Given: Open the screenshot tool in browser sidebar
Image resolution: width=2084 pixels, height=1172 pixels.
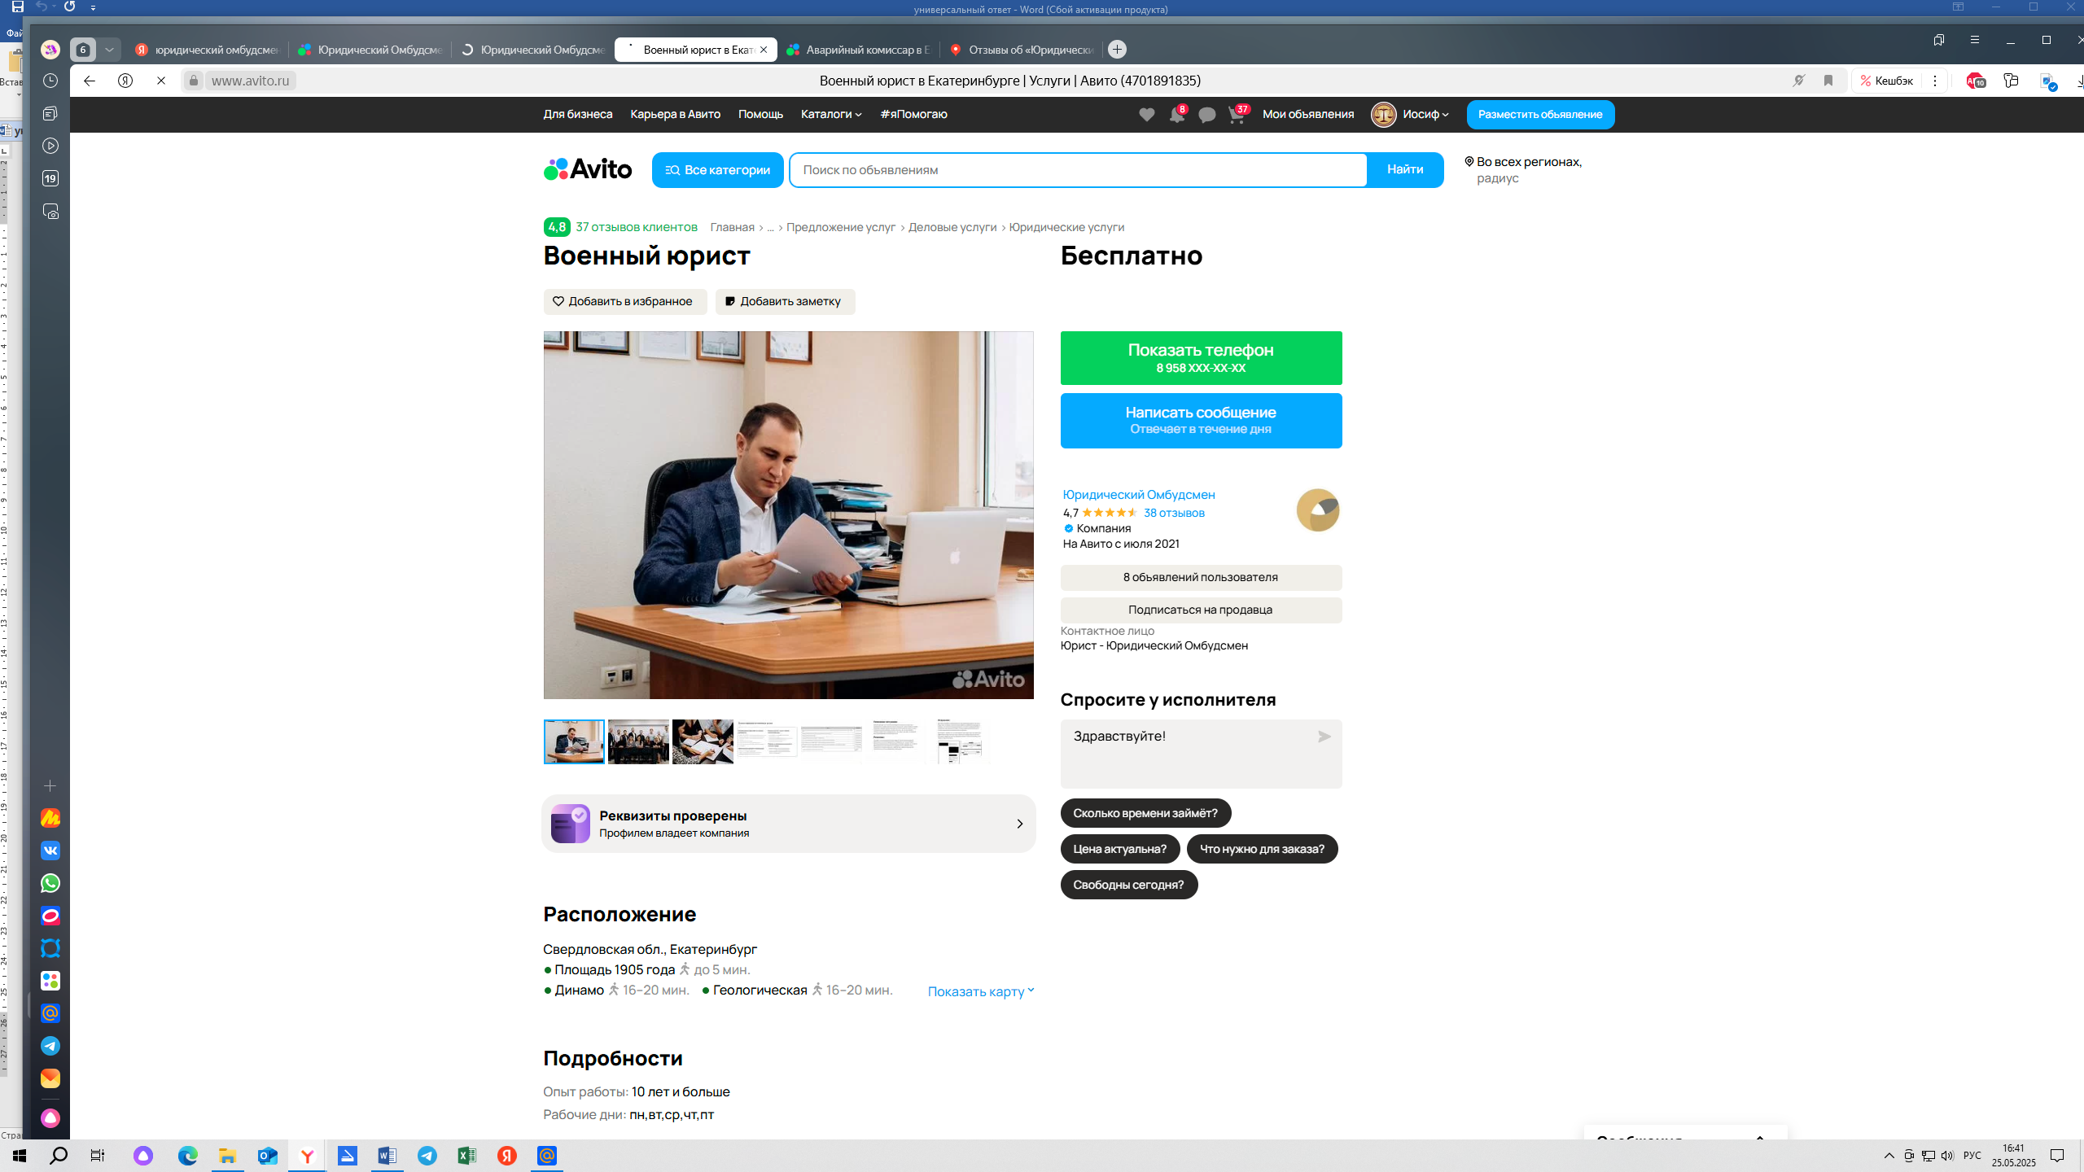Looking at the screenshot, I should (50, 212).
